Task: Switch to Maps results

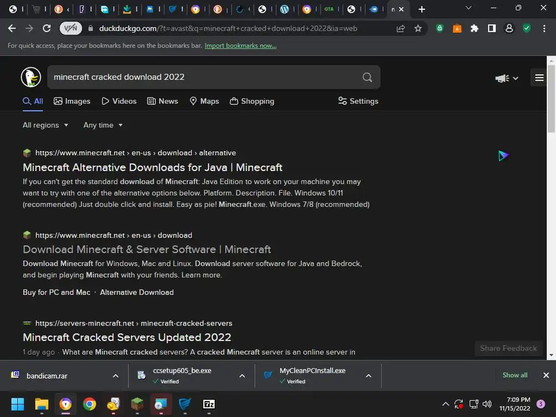Action: (204, 102)
